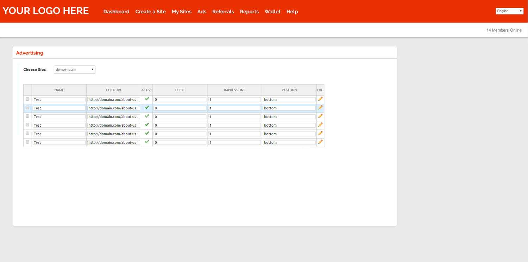
Task: Open My Sites in the navigation bar
Action: pyautogui.click(x=182, y=12)
